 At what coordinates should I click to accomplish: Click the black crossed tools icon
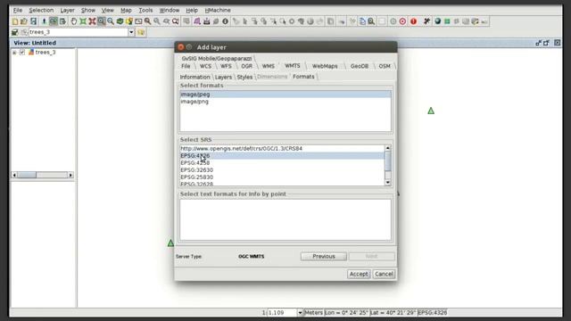point(426,21)
